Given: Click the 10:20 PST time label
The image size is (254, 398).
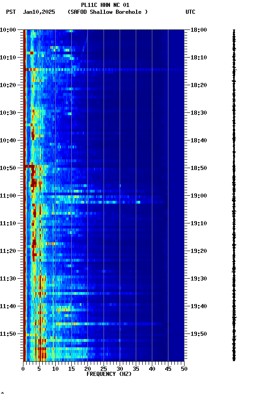Looking at the screenshot, I should click(x=8, y=85).
